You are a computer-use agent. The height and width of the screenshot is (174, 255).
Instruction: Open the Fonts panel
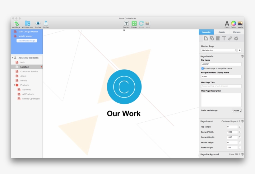(x=227, y=23)
